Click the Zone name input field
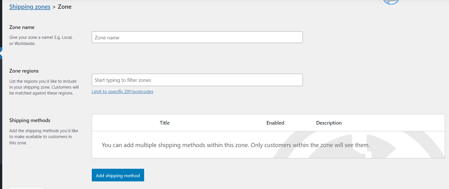This screenshot has width=449, height=189. pos(197,37)
